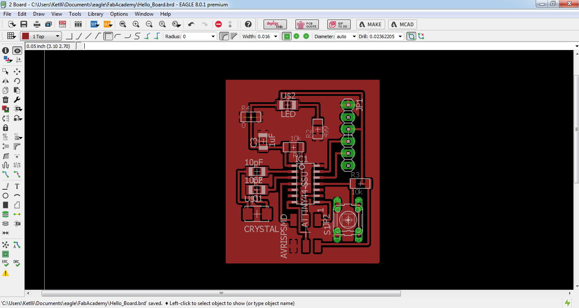Open the Library menu
The height and width of the screenshot is (308, 579).
point(96,14)
